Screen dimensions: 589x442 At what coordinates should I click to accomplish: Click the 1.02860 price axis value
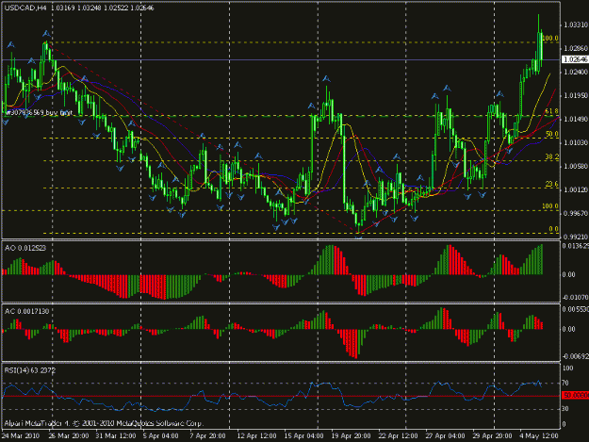(576, 48)
